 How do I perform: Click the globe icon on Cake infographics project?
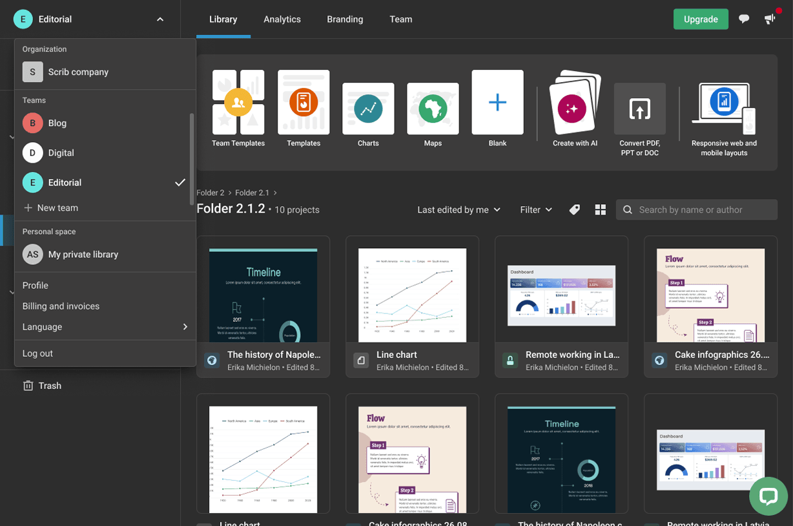pos(659,361)
